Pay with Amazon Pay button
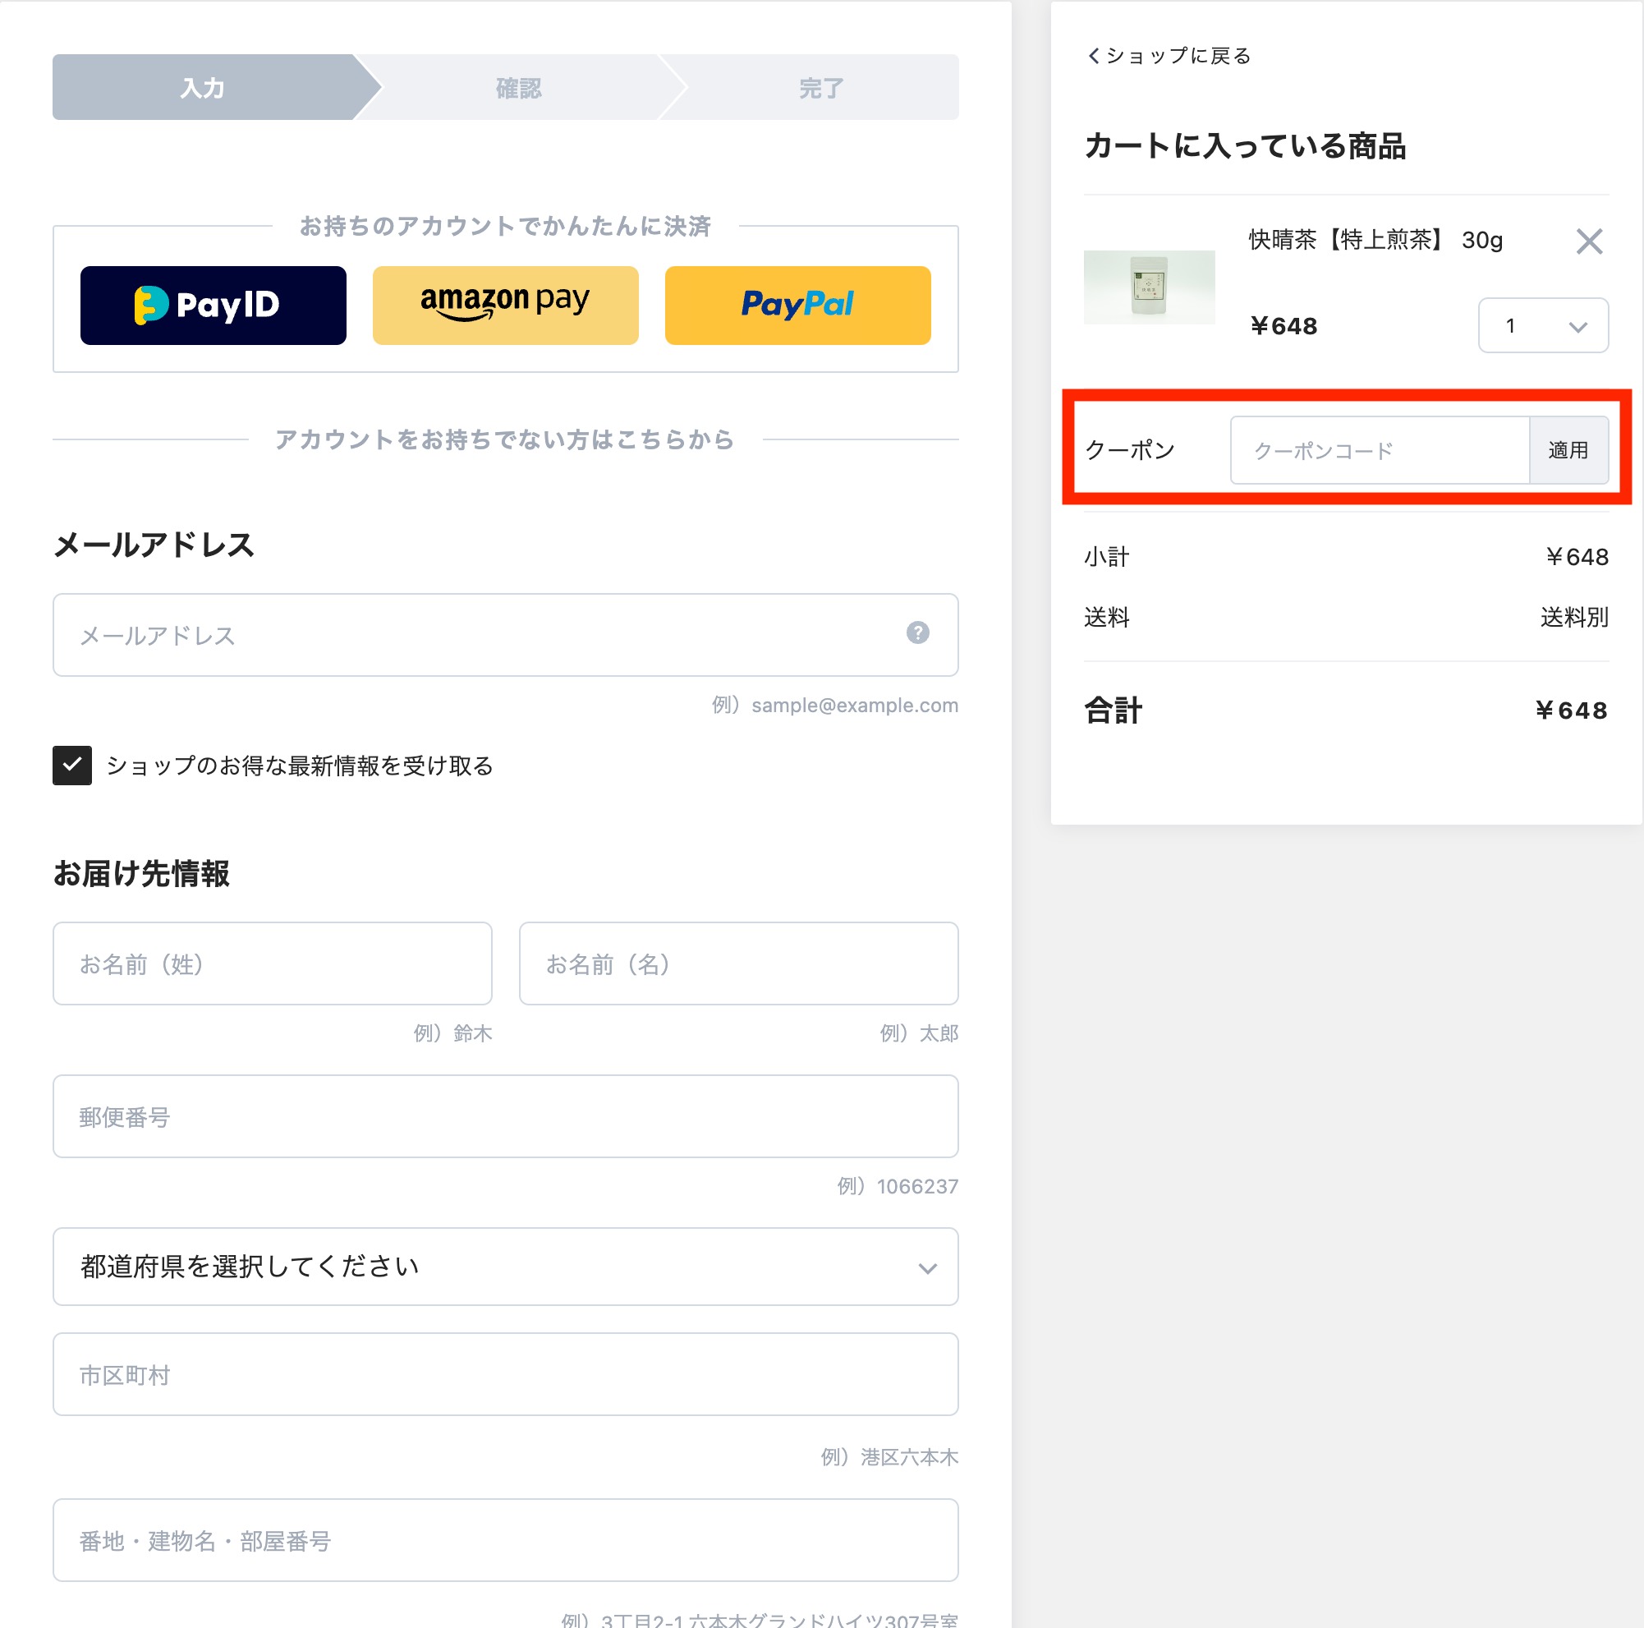 pyautogui.click(x=506, y=306)
